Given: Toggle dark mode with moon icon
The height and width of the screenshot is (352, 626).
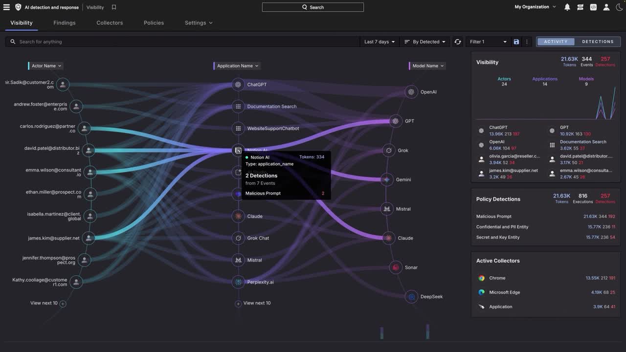Looking at the screenshot, I should click(619, 7).
